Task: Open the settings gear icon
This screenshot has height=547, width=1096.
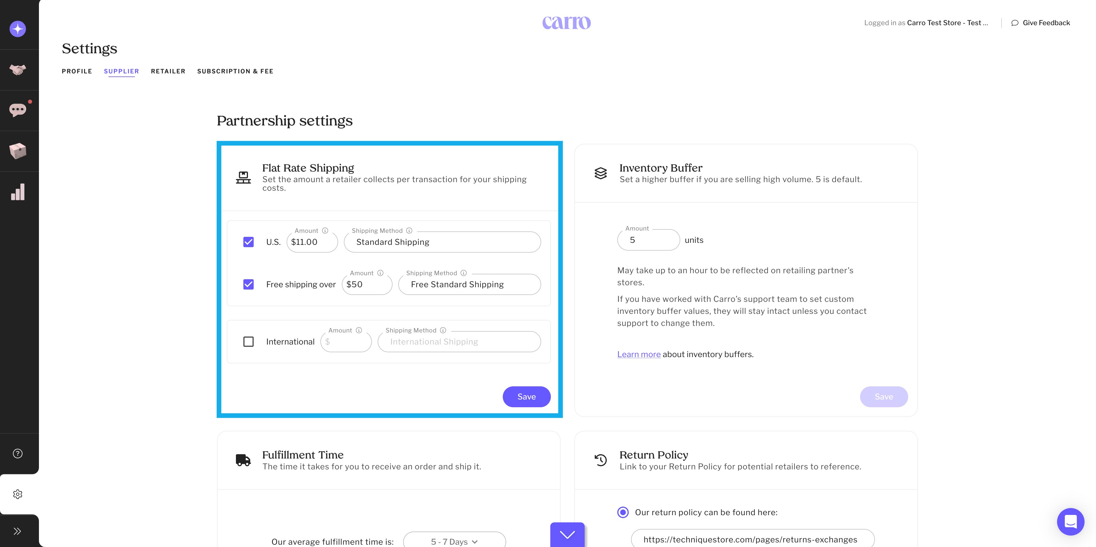Action: click(x=18, y=494)
